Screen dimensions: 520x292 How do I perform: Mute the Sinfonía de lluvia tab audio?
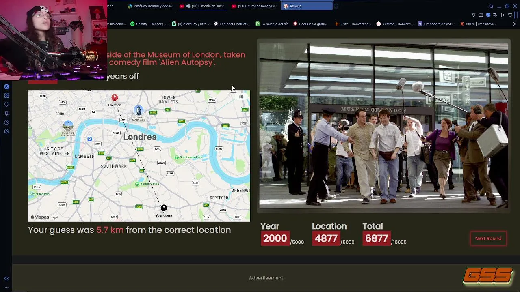pos(188,6)
